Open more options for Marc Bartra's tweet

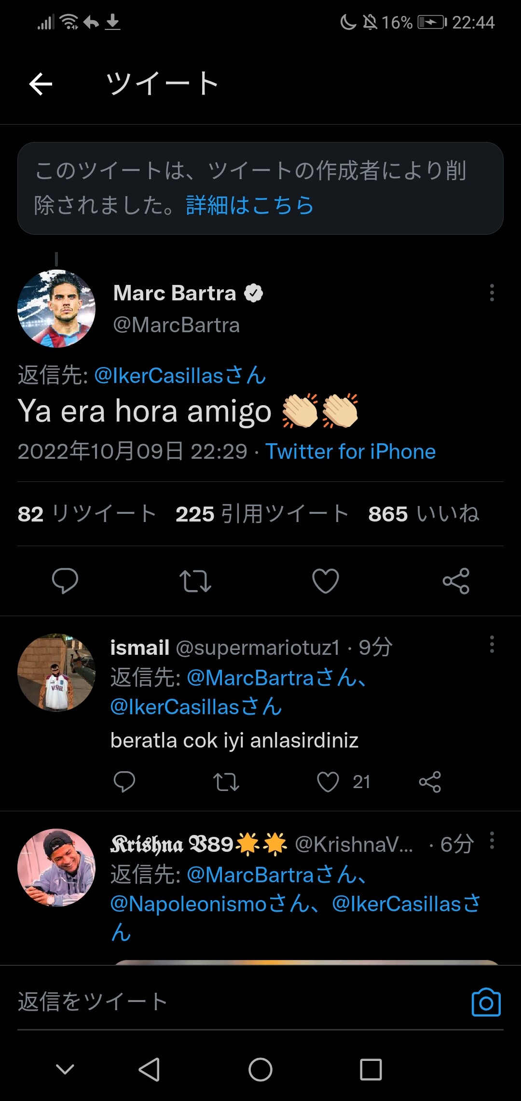click(492, 293)
